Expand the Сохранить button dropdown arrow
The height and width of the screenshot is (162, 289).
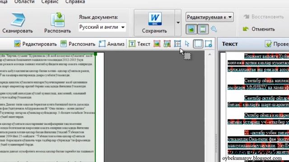click(178, 23)
